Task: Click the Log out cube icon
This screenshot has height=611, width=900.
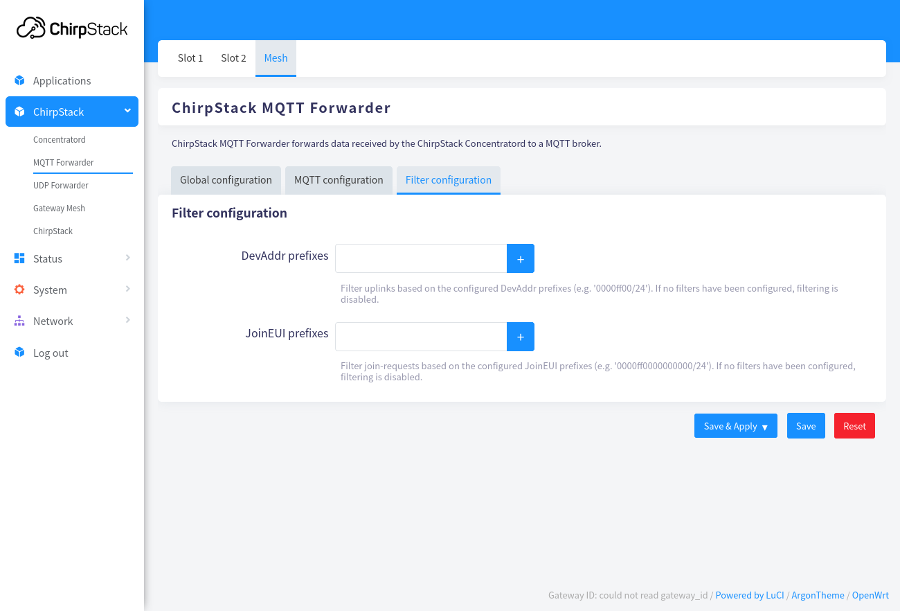Action: 19,353
